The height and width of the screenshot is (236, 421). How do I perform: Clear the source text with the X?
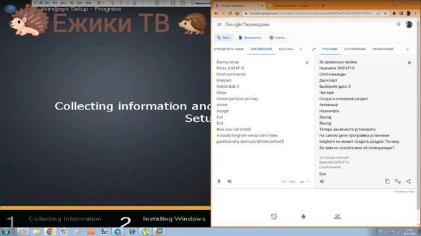[307, 63]
